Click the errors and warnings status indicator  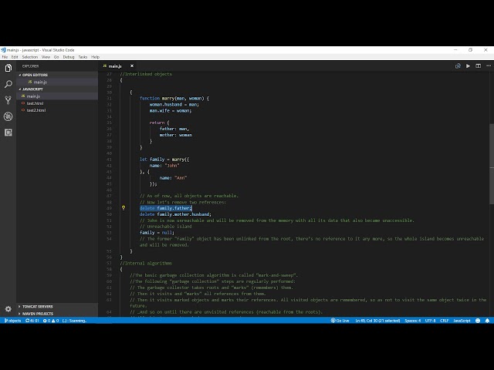(x=51, y=321)
